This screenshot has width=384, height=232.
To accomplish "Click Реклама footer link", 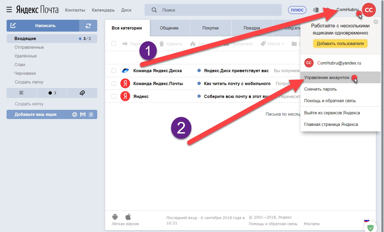I will coord(311,224).
